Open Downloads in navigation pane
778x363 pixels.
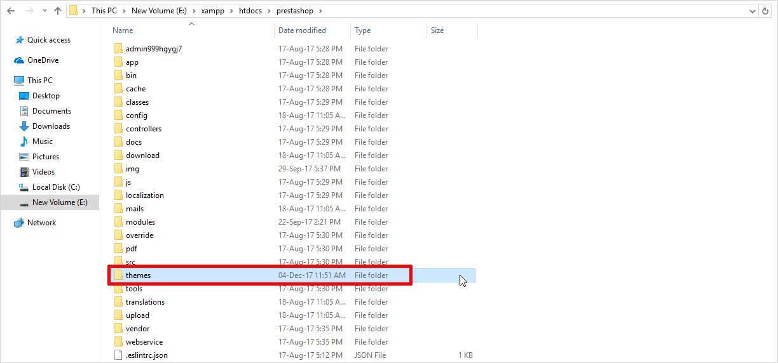[x=50, y=126]
